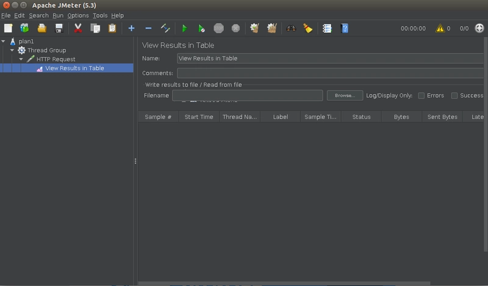Copy selected element using Copy icon
Screen dimensions: 488x286
click(x=95, y=28)
